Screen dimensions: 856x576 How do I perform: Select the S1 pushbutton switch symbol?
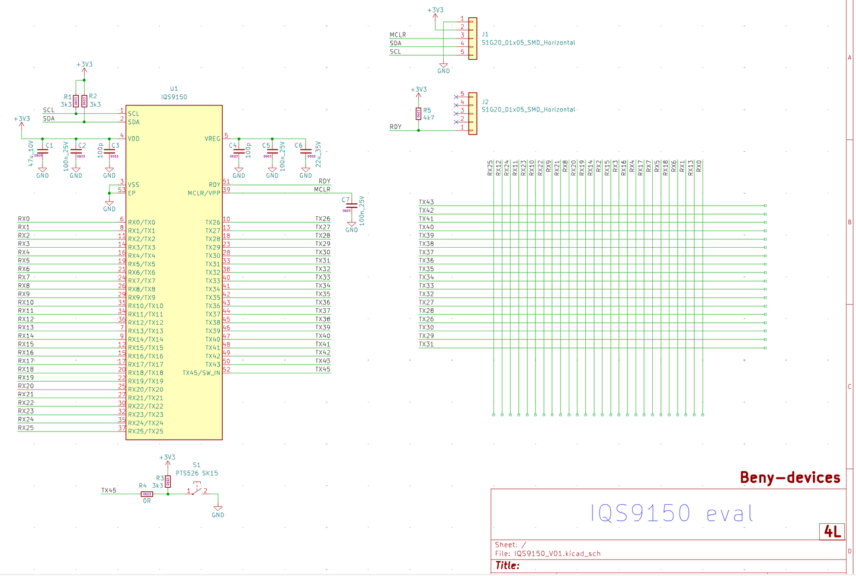point(197,489)
